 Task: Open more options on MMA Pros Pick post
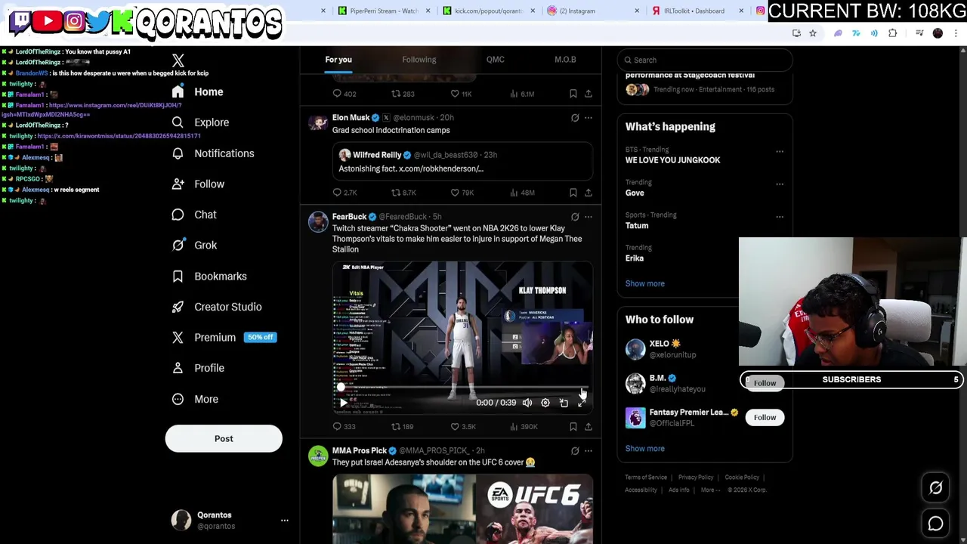(589, 451)
